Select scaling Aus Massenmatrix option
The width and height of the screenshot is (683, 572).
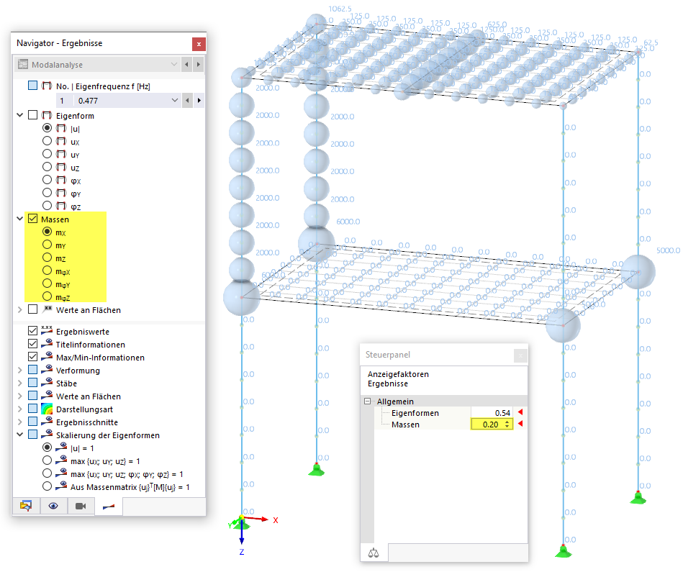click(x=47, y=486)
